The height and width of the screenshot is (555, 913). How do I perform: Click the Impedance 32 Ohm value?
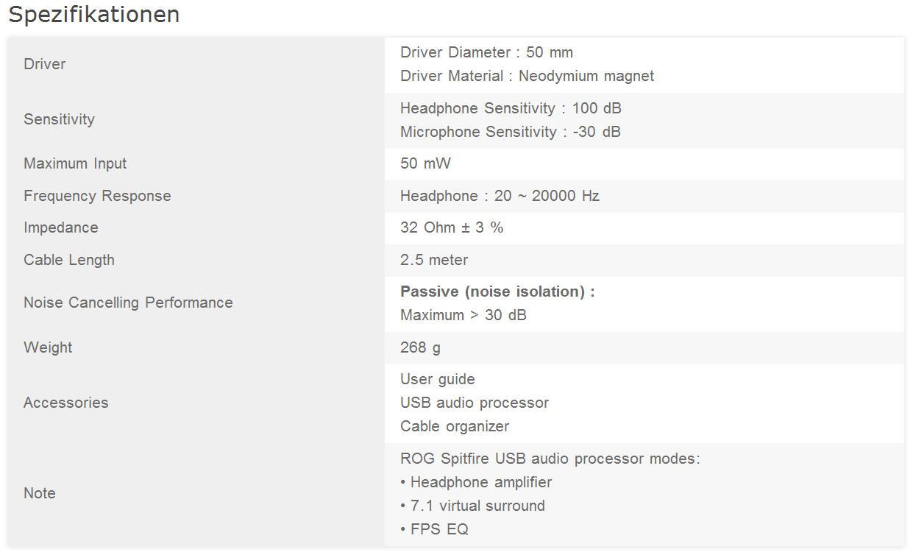click(x=452, y=227)
